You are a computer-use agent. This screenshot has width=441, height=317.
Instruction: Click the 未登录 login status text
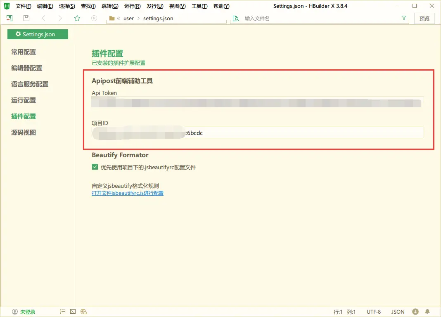tap(28, 312)
